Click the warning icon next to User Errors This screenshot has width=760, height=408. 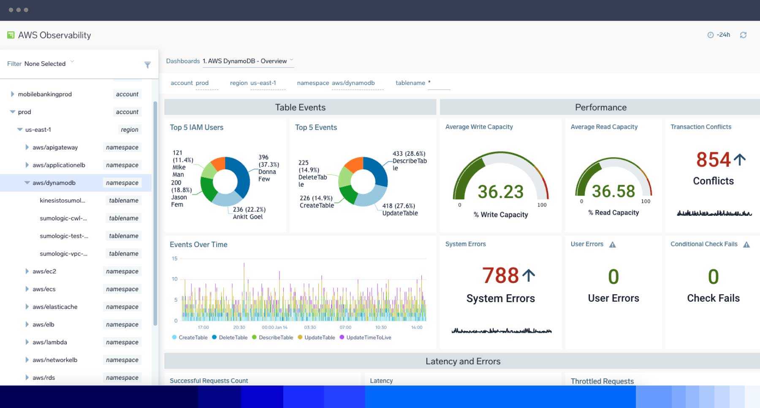[613, 245]
